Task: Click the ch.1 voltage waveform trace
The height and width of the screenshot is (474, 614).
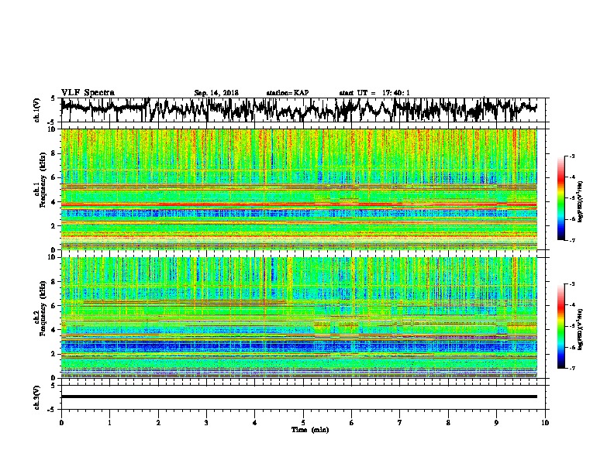Action: point(298,109)
